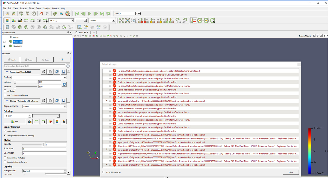Open the color palette loader icon

coord(68,14)
